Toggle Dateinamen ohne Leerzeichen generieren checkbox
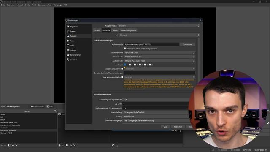 tap(125, 49)
